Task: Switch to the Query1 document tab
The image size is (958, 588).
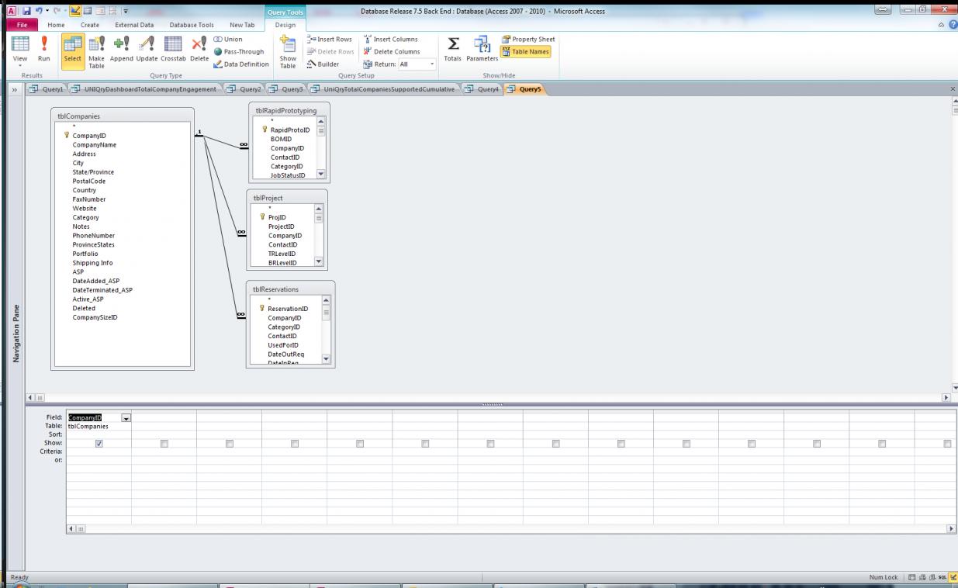Action: (x=48, y=89)
